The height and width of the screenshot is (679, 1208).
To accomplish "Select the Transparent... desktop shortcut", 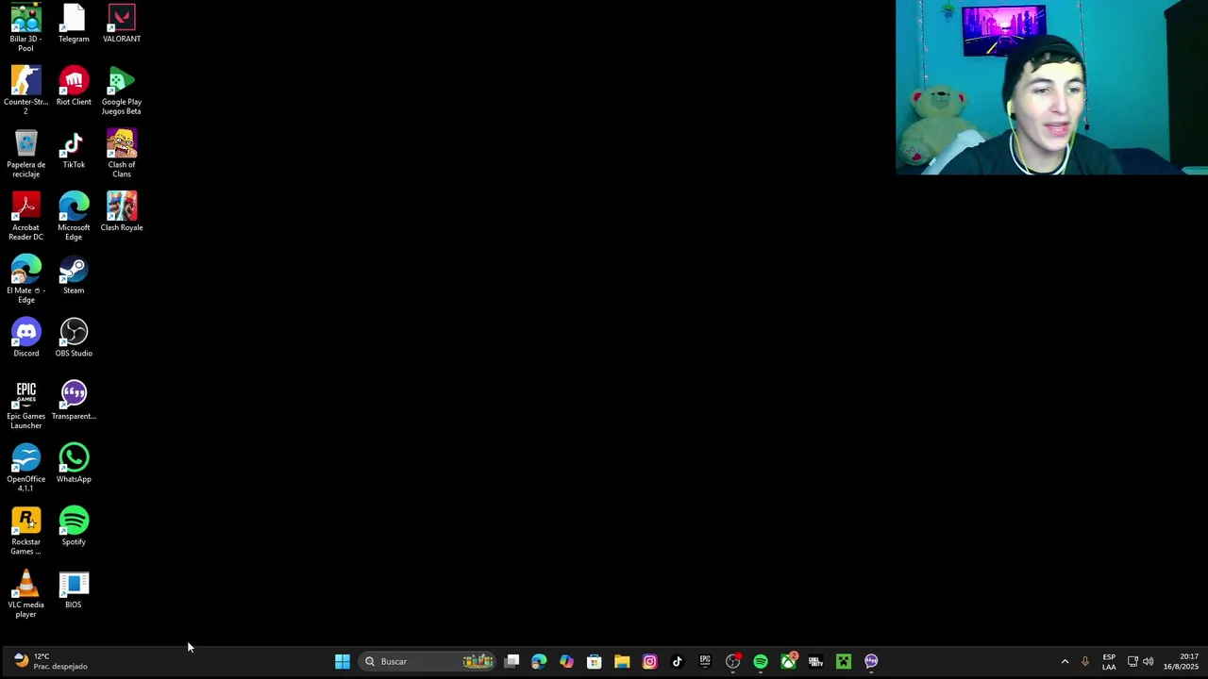I will [x=74, y=401].
